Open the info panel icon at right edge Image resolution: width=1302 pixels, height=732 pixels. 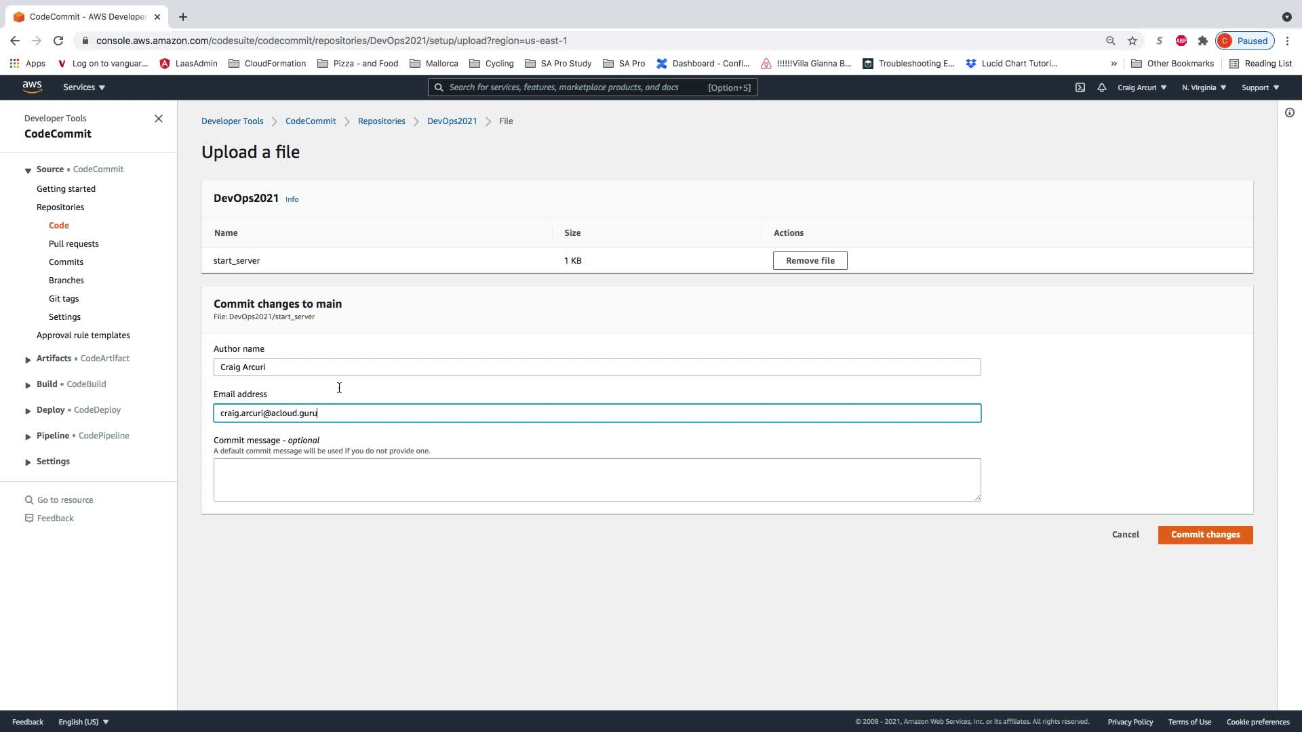pos(1289,113)
